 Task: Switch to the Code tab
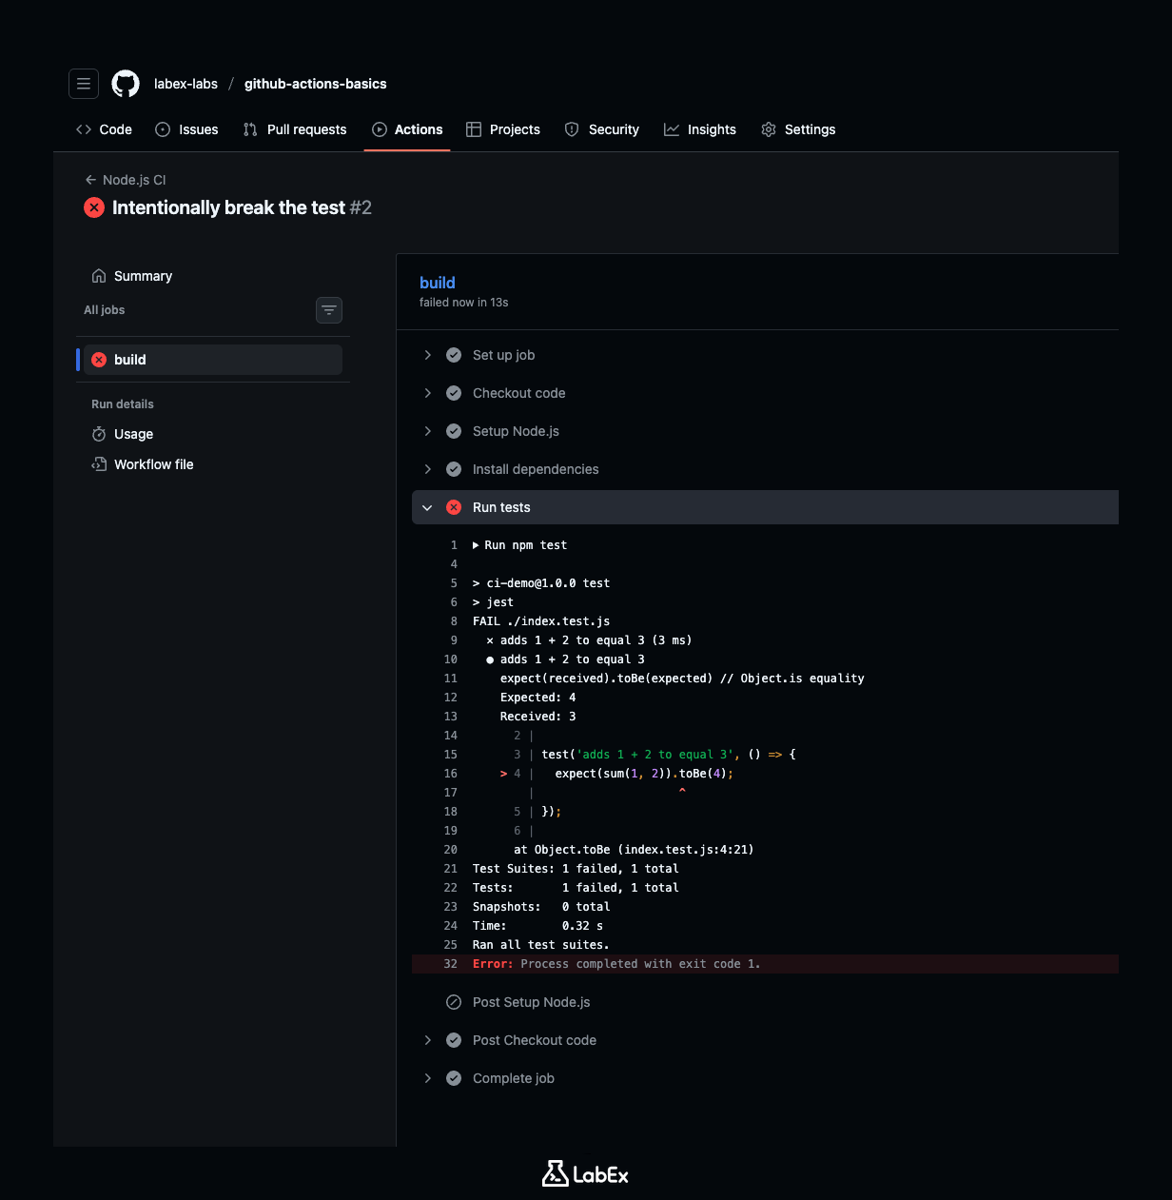(x=104, y=129)
